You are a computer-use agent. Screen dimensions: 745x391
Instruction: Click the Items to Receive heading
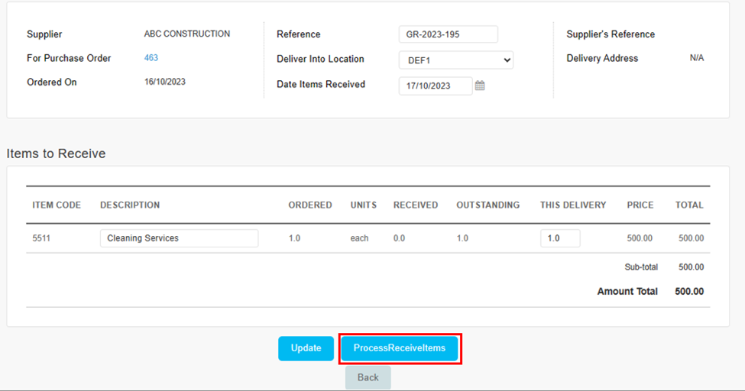coord(56,153)
